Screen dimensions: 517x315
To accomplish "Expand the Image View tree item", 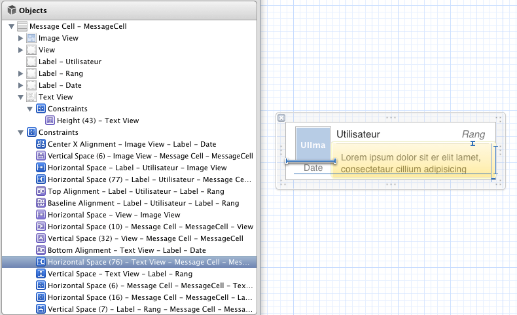I will (20, 38).
